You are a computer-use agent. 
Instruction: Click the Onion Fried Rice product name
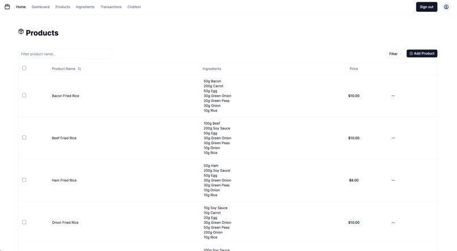(65, 223)
